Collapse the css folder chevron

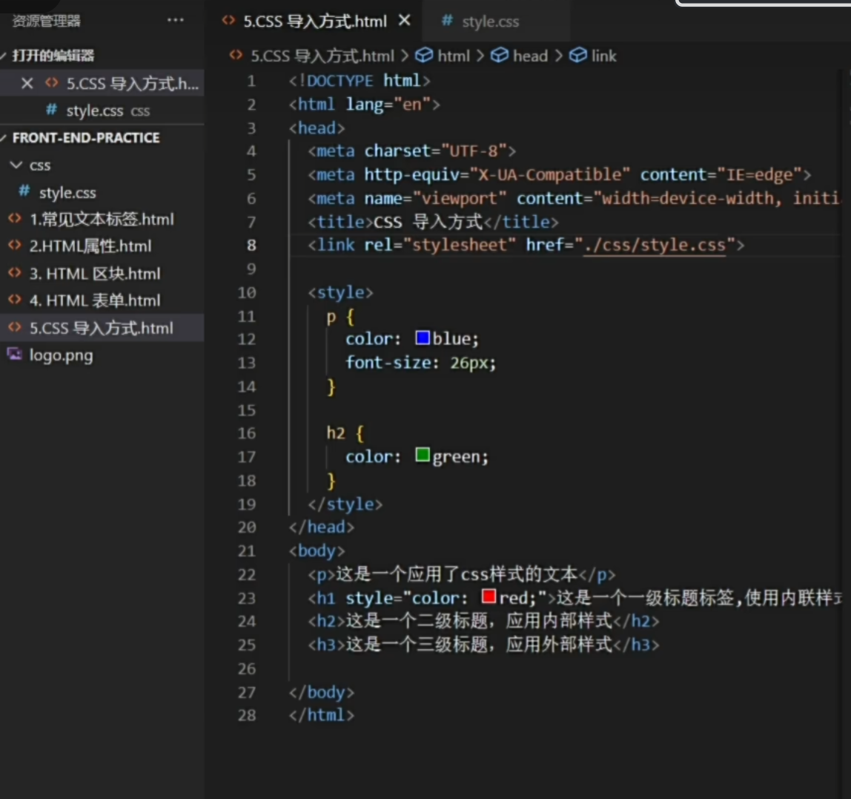click(16, 165)
